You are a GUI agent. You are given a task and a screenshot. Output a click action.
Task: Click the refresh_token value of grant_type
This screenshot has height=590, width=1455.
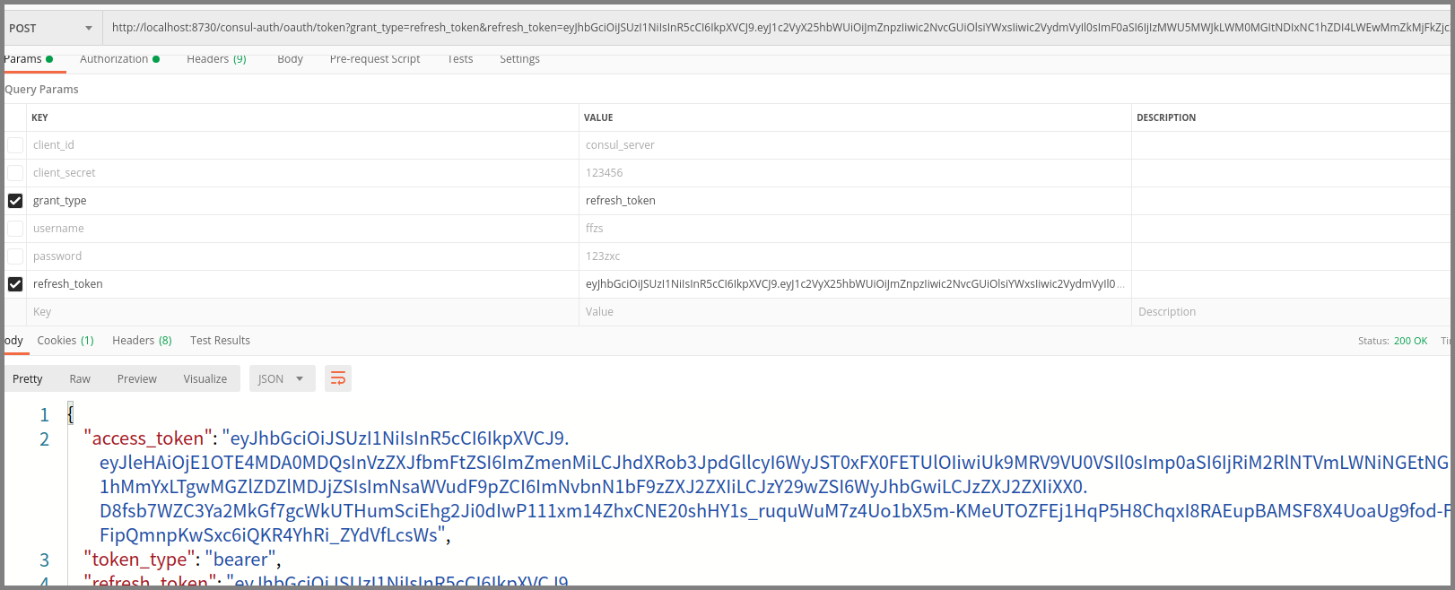(856, 201)
